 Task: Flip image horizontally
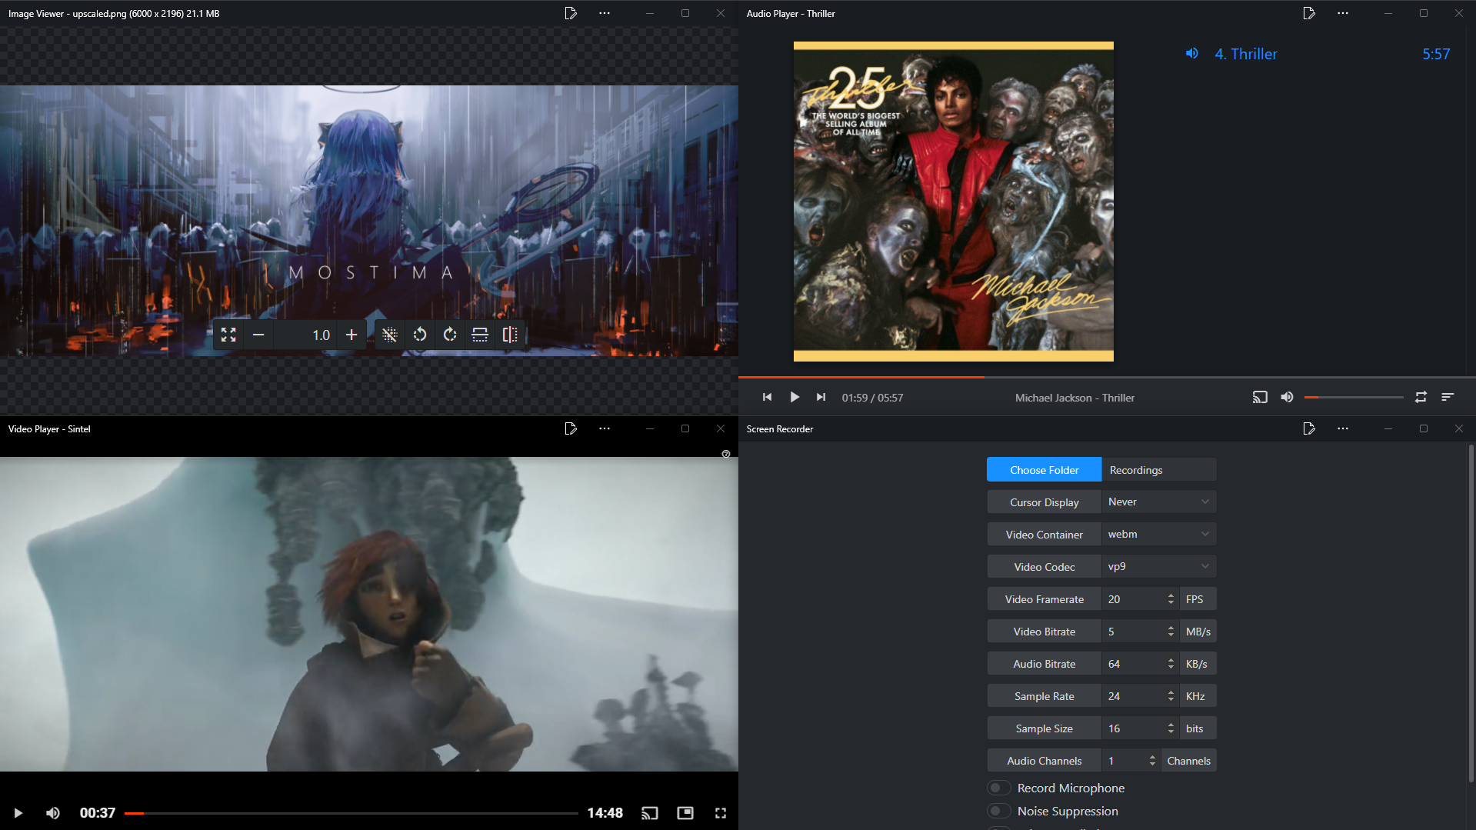[x=510, y=335]
